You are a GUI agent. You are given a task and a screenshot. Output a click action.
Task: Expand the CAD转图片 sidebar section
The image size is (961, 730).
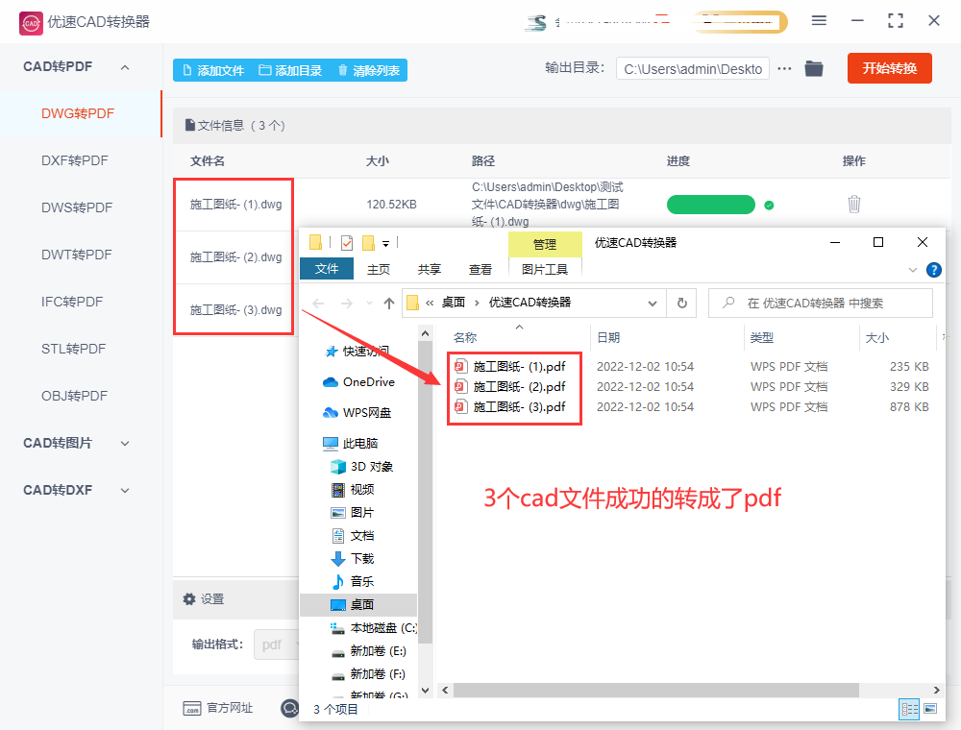[x=125, y=443]
